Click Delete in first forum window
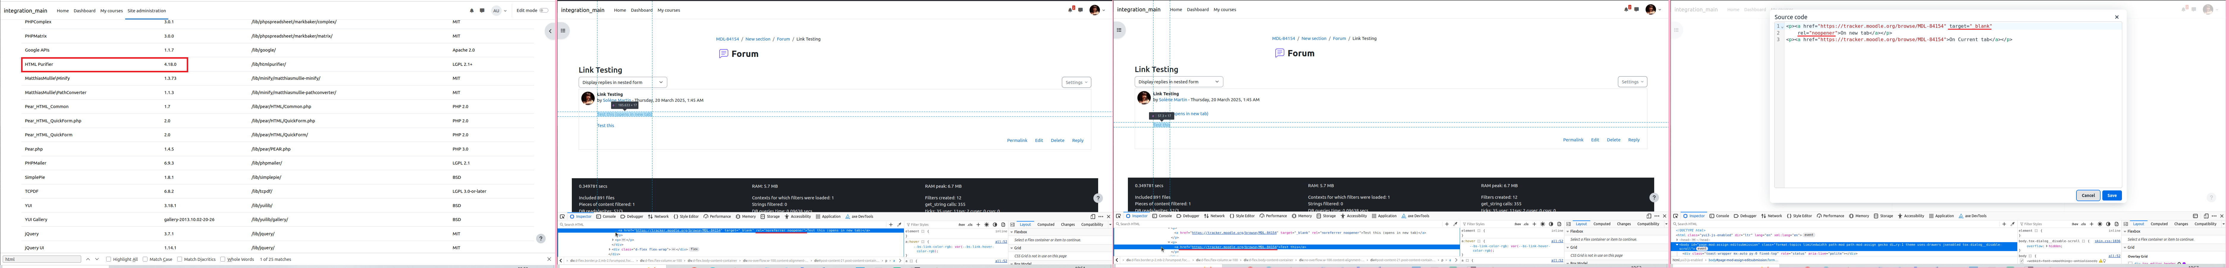Screen dimensions: 2229x268 click(1057, 141)
